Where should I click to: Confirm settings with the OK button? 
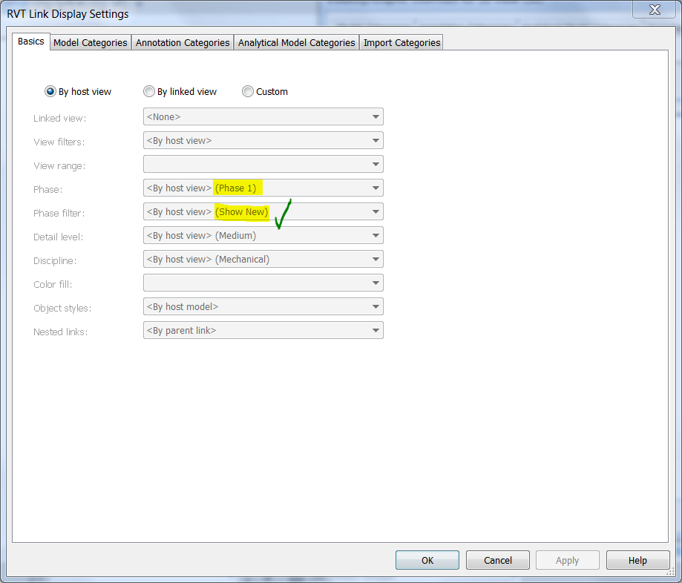(427, 560)
